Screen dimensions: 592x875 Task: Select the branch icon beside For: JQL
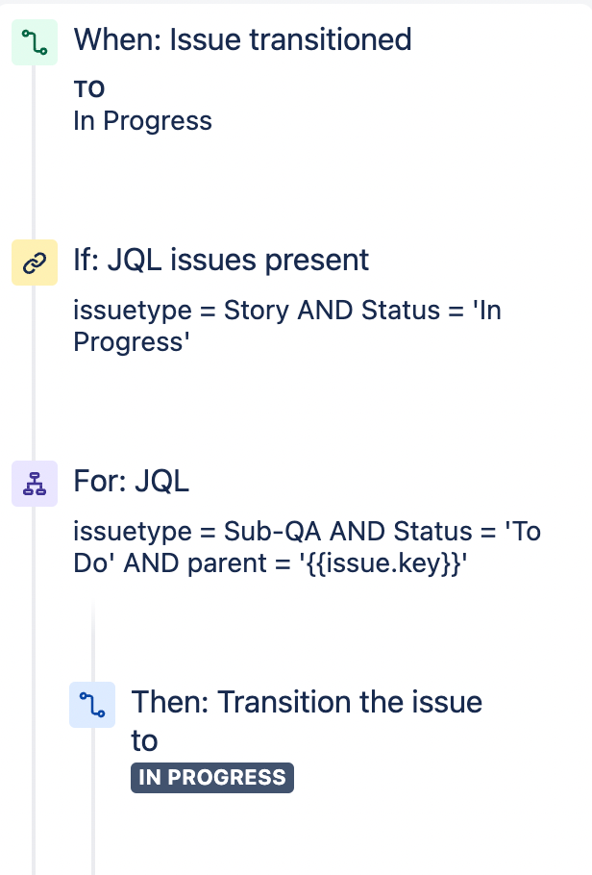click(x=35, y=484)
